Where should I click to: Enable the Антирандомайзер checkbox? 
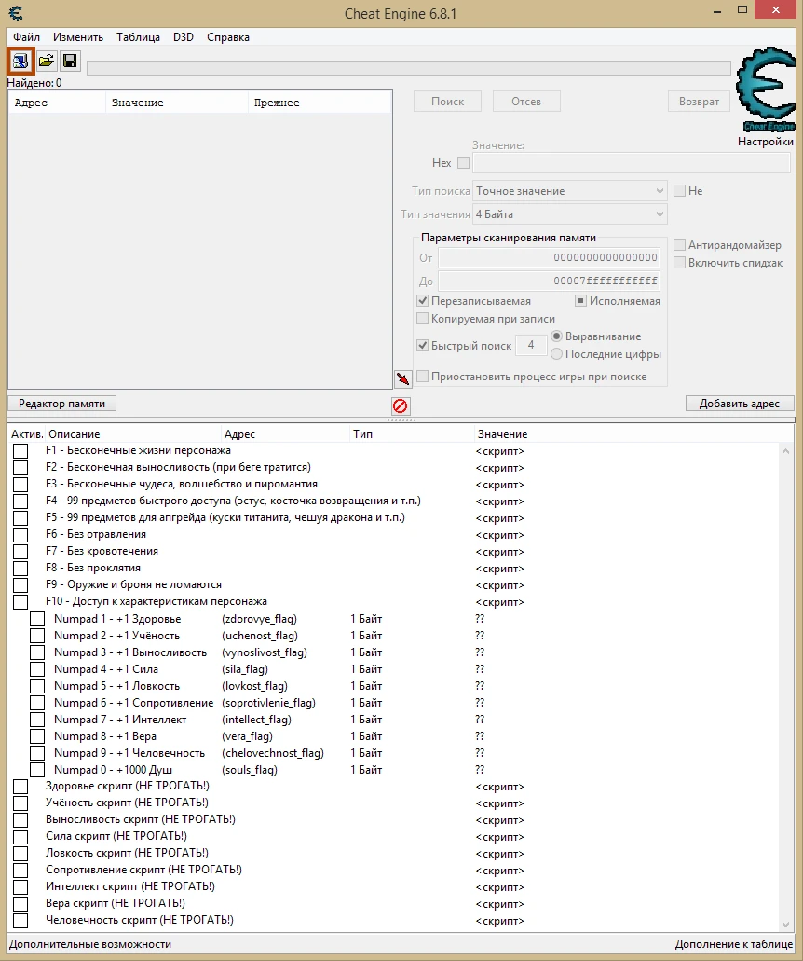click(x=680, y=244)
